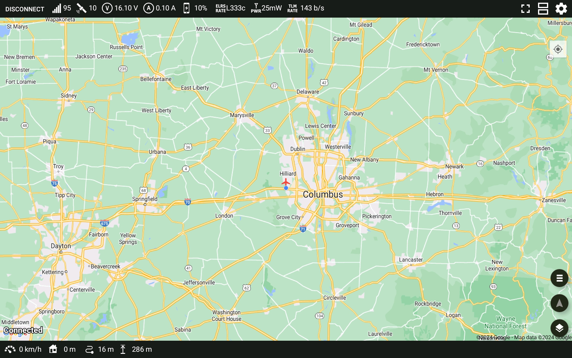Screen dimensions: 572x358
Task: Click the Interstate 675 shield near Fairborn
Action: pyautogui.click(x=104, y=223)
